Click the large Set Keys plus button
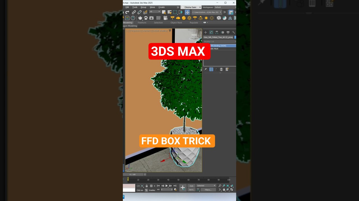The image size is (359, 201). pos(183,188)
